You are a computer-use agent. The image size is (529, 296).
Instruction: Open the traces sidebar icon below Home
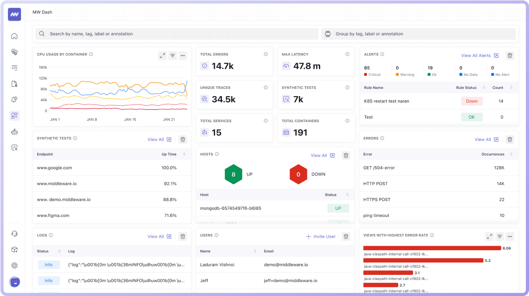(14, 52)
